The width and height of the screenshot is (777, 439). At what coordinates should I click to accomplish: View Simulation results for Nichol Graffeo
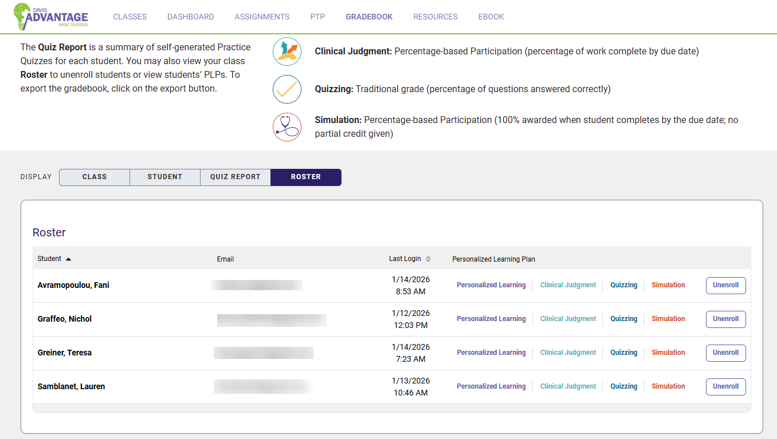coord(668,318)
